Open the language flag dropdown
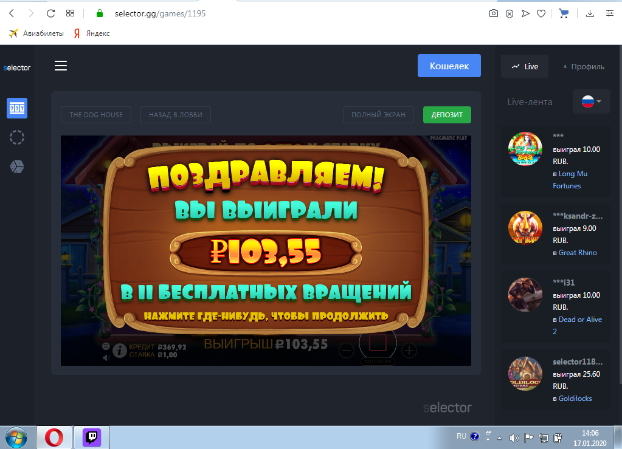This screenshot has width=622, height=449. coord(591,101)
